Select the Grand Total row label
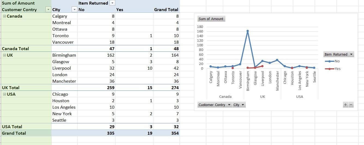The width and height of the screenshot is (364, 145). coord(26,133)
